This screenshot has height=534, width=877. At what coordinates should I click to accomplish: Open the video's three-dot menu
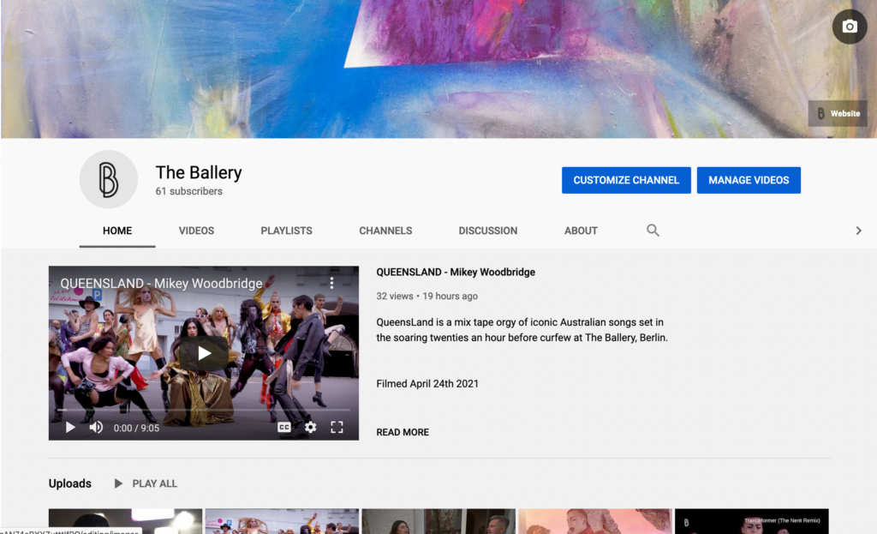(331, 283)
